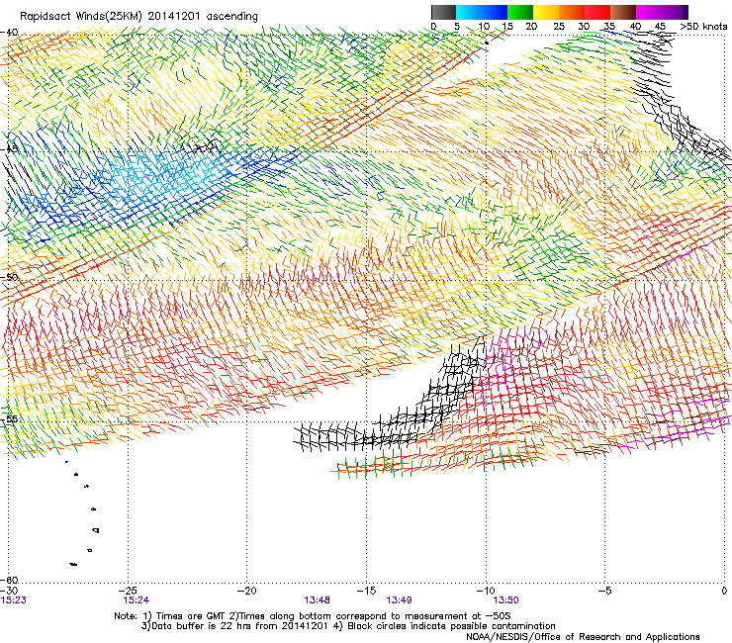Click the green 15-20 knots legend swatch
The image size is (732, 643).
[520, 12]
